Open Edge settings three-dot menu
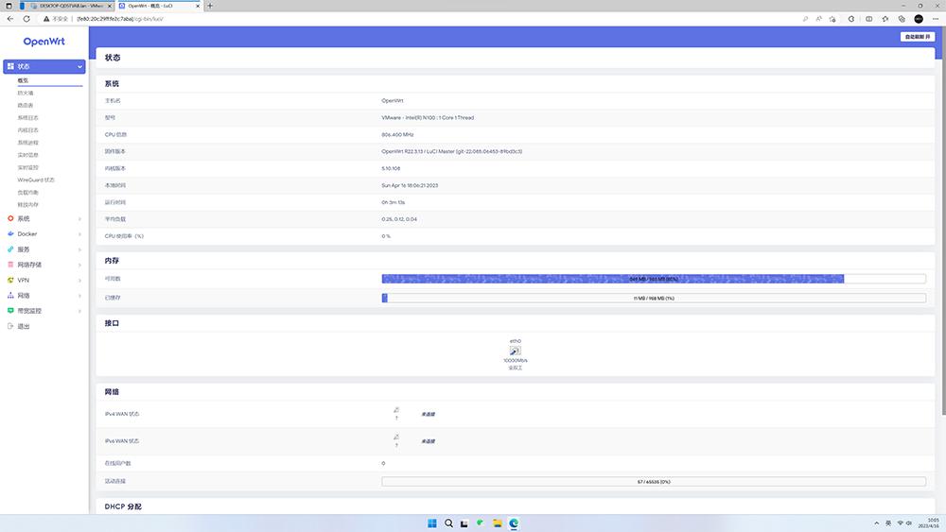This screenshot has width=946, height=532. tap(936, 18)
